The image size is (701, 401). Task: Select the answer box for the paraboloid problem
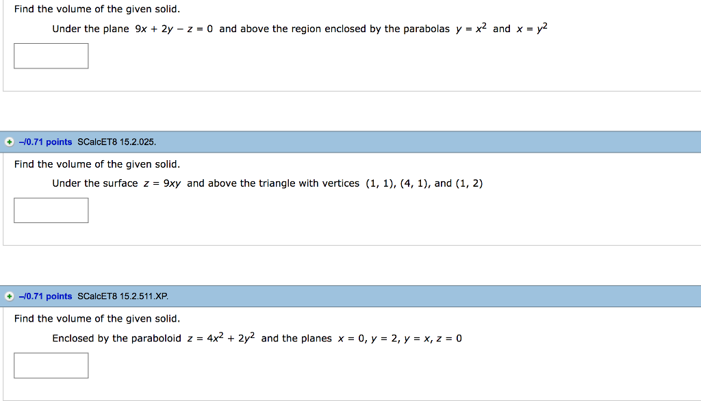point(51,365)
